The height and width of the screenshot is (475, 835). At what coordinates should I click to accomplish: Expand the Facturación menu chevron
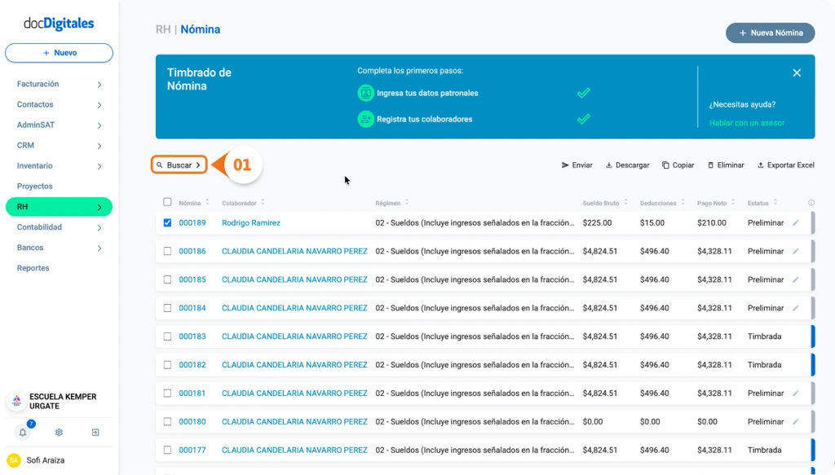[99, 85]
